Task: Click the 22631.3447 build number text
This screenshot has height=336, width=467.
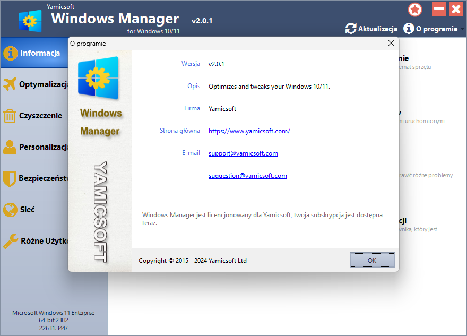Action: point(53,328)
